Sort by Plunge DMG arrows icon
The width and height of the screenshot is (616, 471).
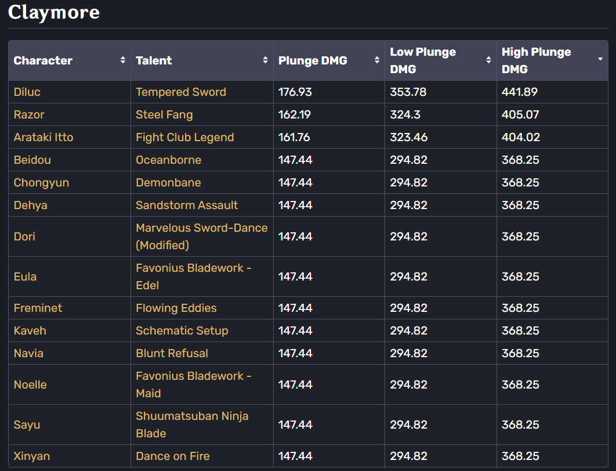[376, 60]
